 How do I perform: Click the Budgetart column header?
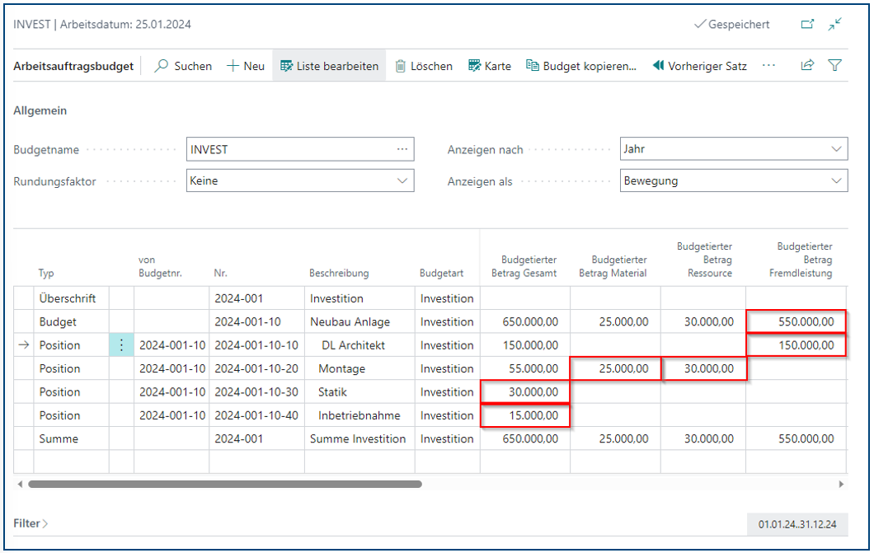pos(441,273)
